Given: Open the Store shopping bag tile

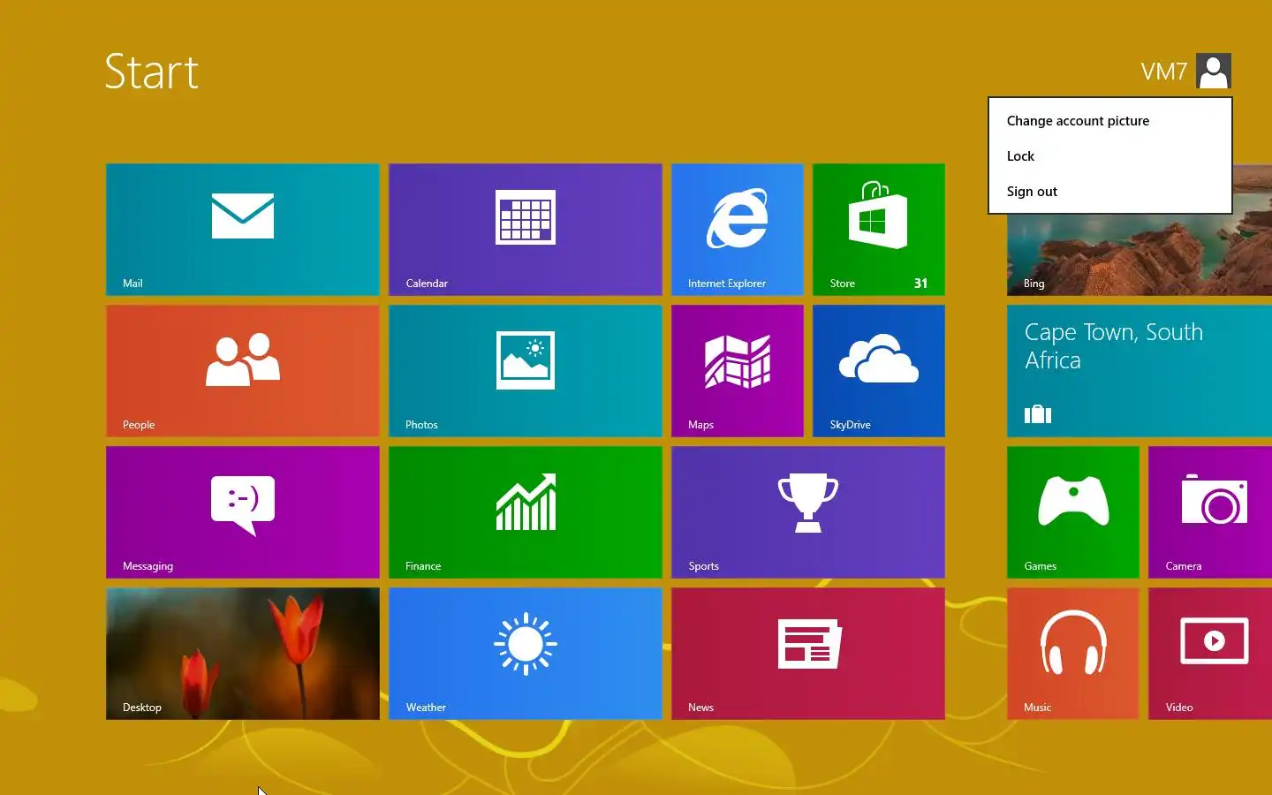Looking at the screenshot, I should coord(879,230).
